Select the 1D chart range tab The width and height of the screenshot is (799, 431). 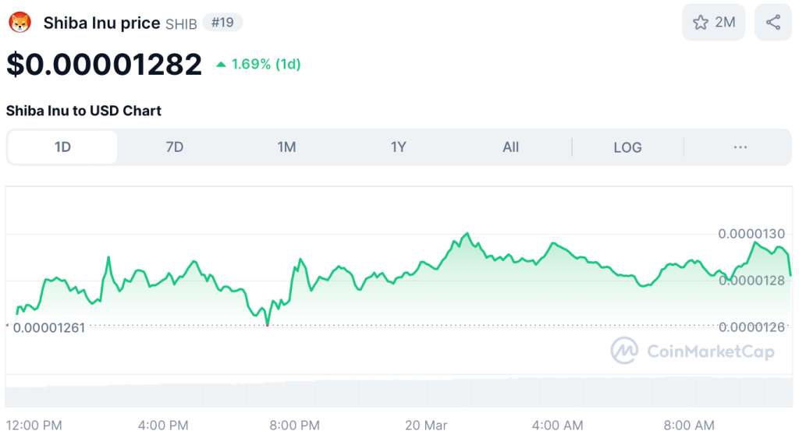tap(62, 147)
